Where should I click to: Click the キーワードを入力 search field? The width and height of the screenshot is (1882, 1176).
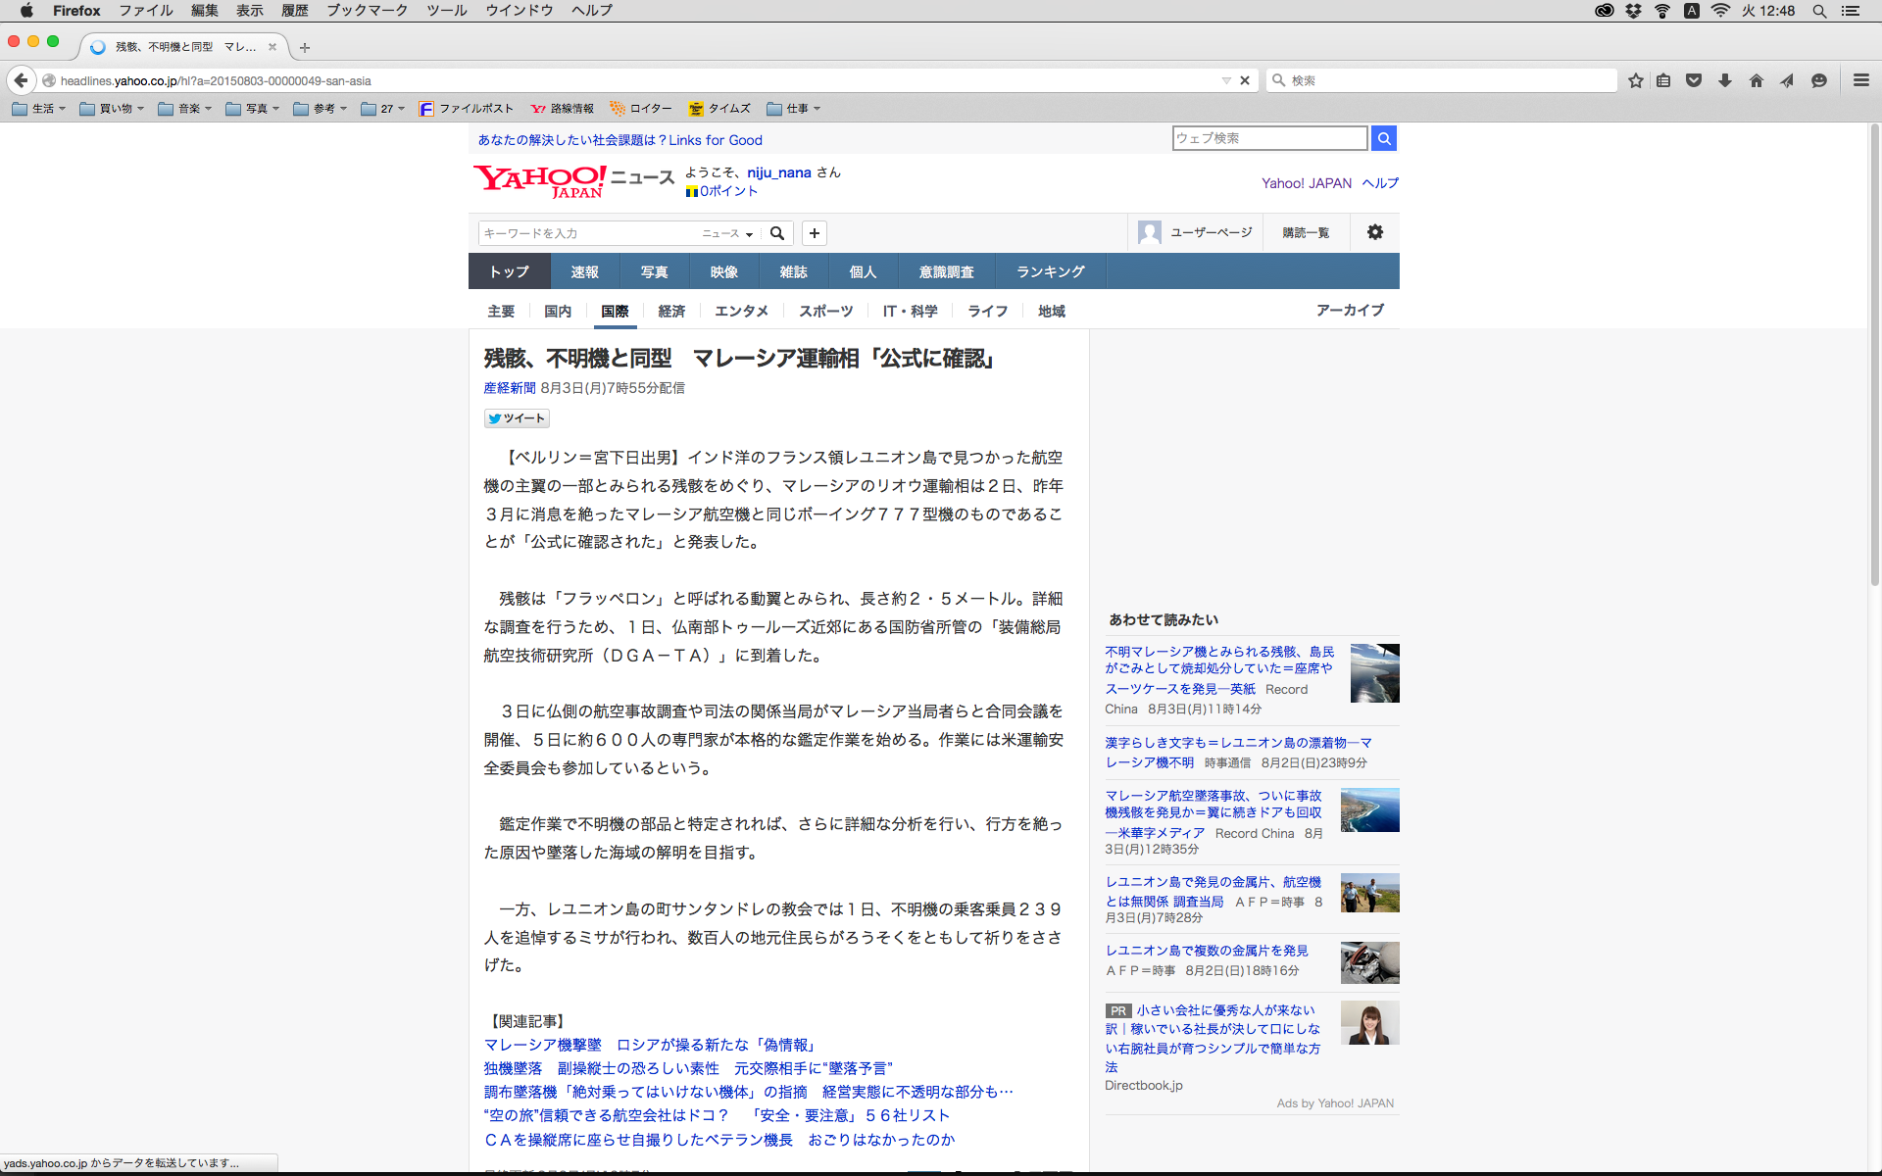(x=586, y=233)
